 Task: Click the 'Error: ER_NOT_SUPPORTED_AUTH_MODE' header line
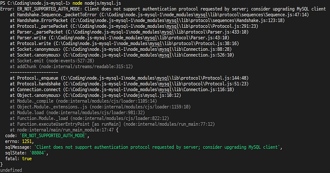(163, 9)
